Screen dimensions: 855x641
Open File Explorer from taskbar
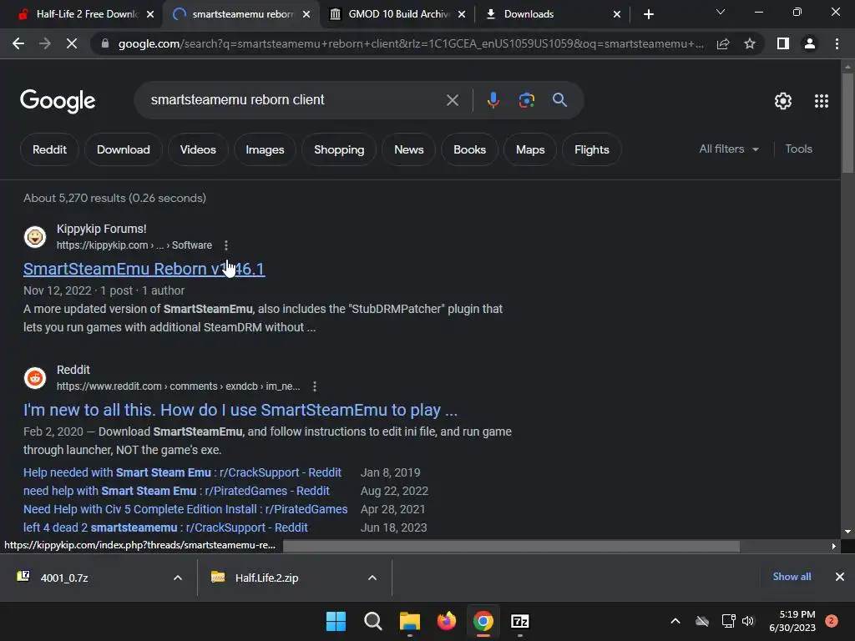[x=409, y=621]
